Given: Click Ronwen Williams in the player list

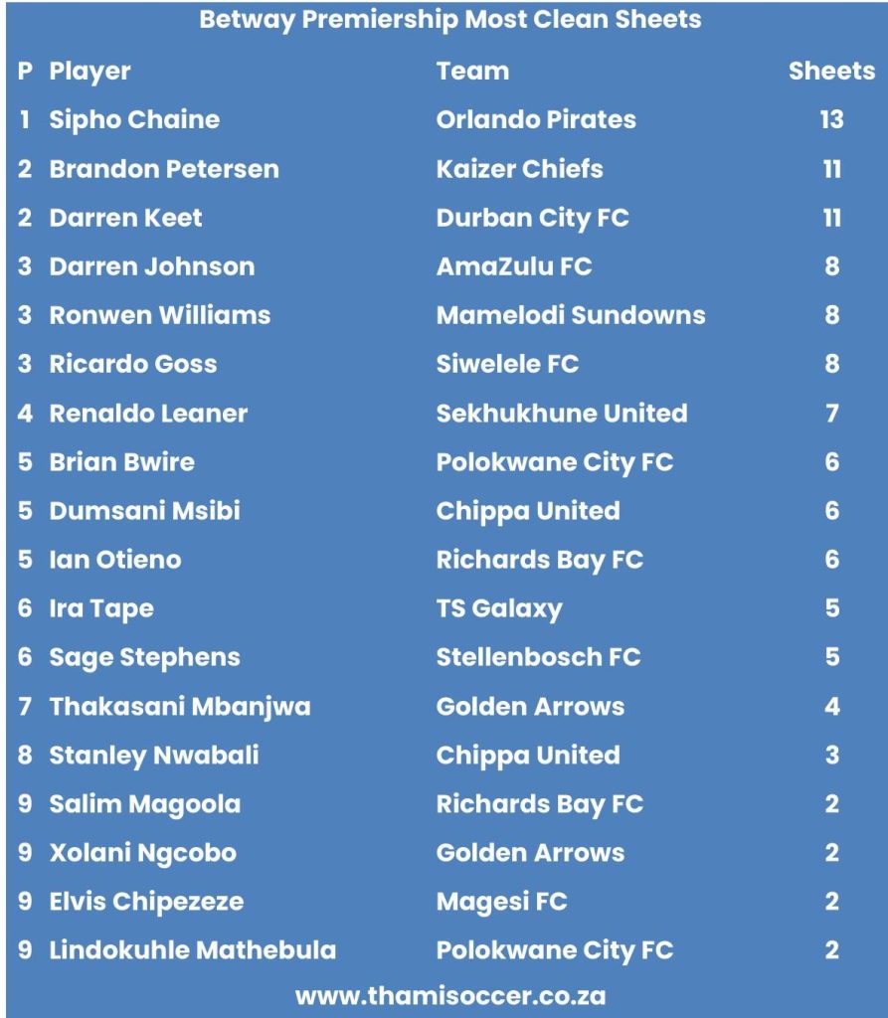Looking at the screenshot, I should [159, 315].
